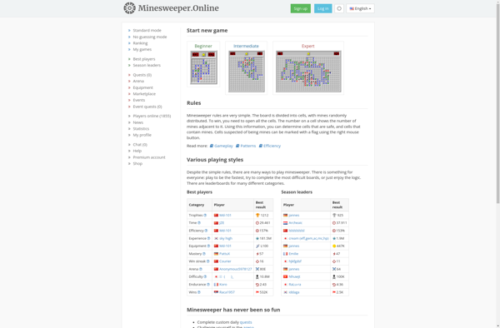Viewport: 500px width, 328px height.
Task: Click the help icon next to Difficulty
Action: pyautogui.click(x=205, y=276)
